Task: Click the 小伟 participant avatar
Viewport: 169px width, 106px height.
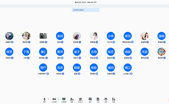Action: coord(111,36)
